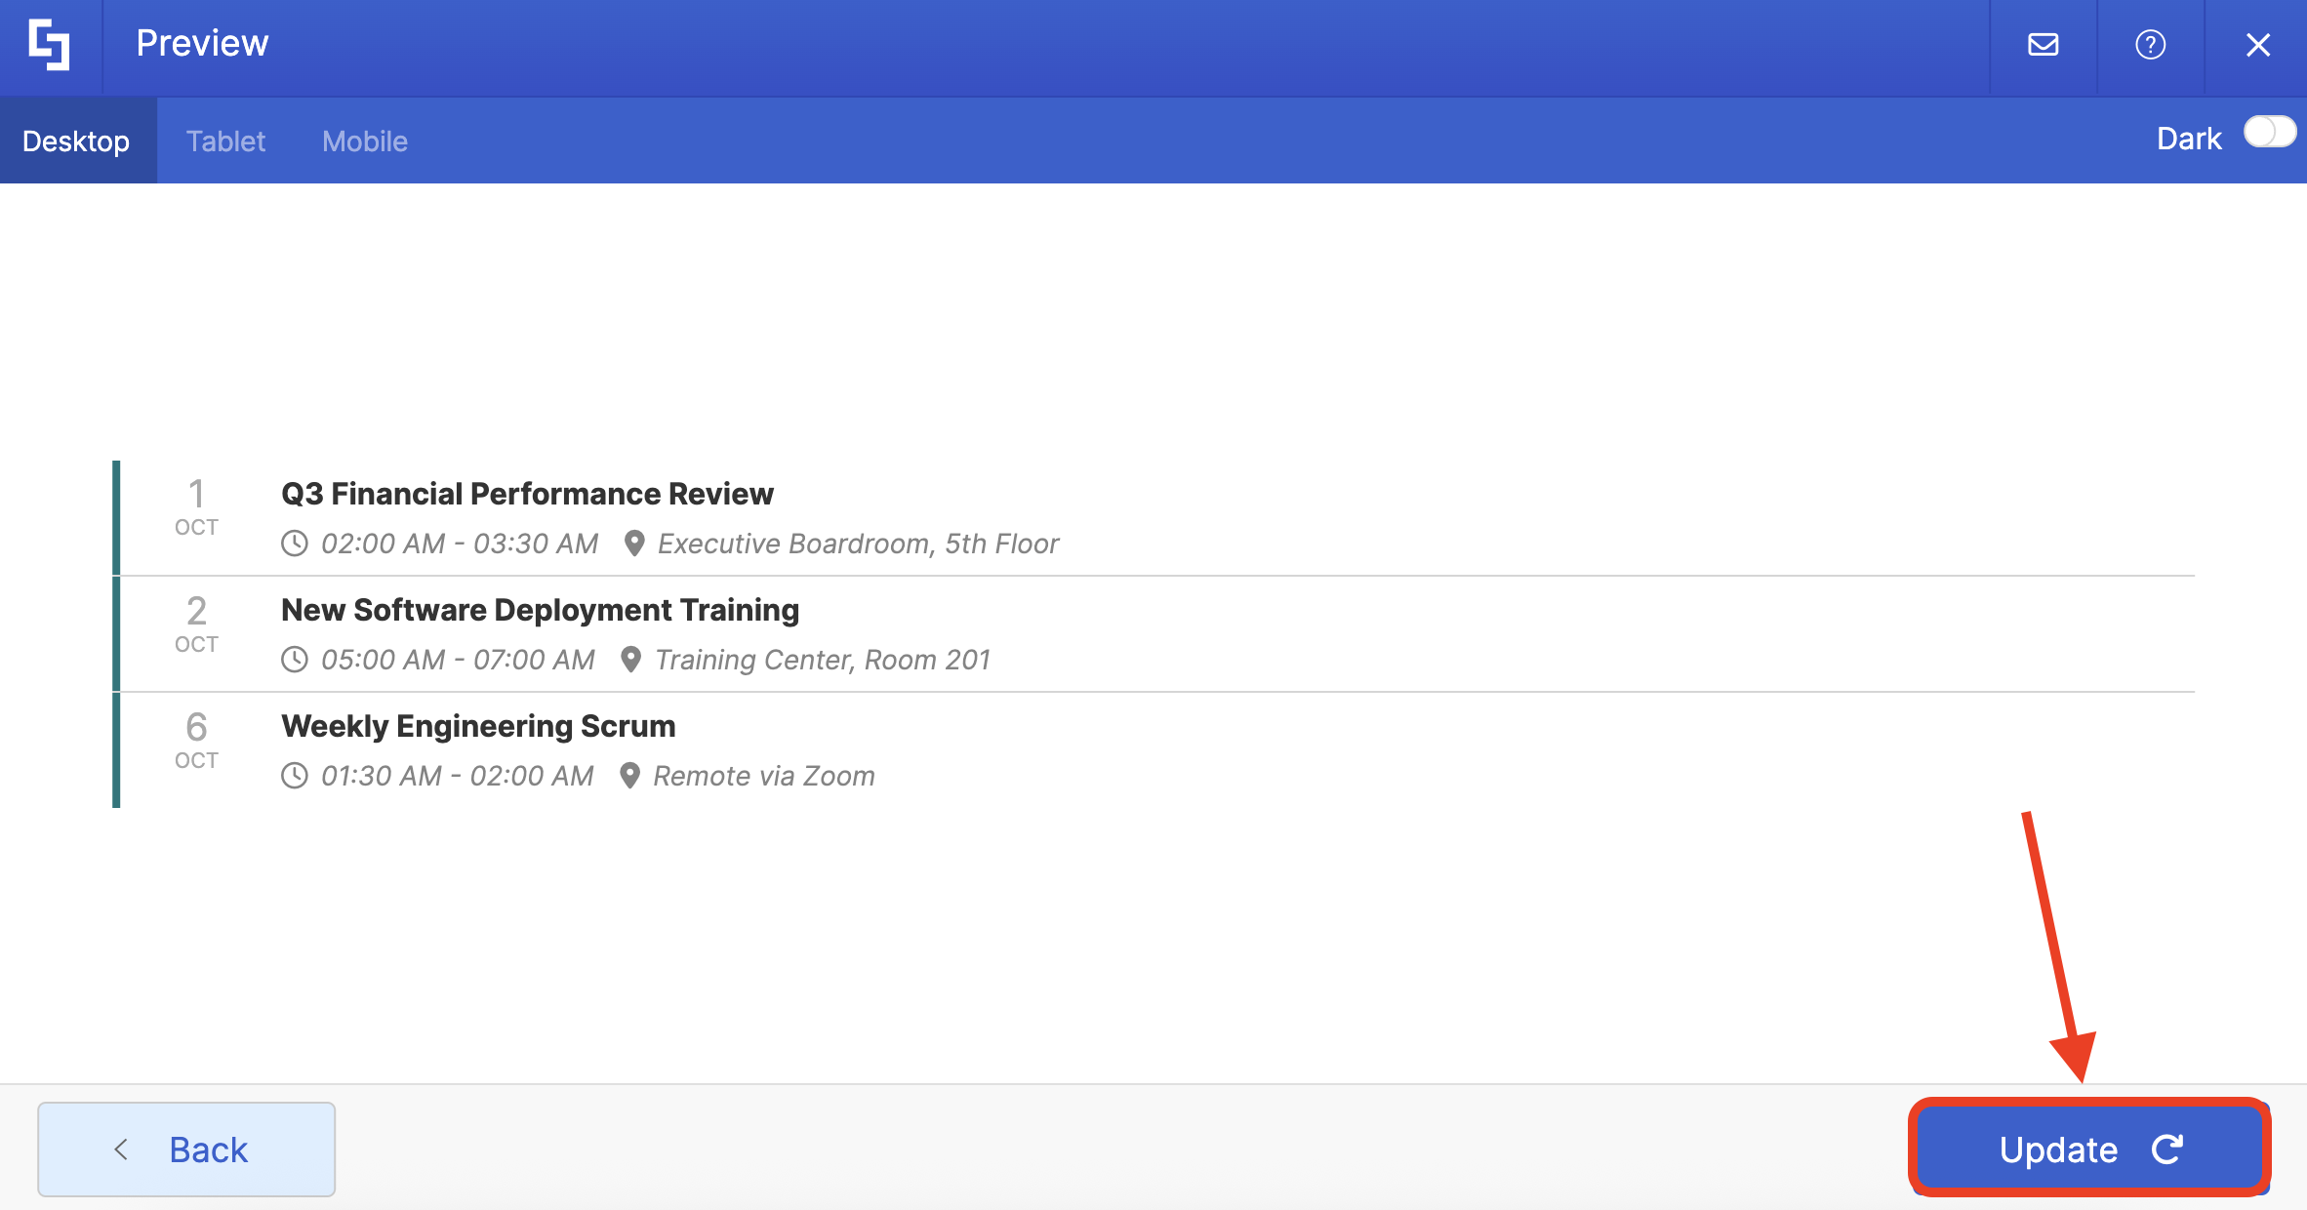This screenshot has height=1210, width=2307.
Task: Click location pin beside Executive Boardroom
Action: pos(634,544)
